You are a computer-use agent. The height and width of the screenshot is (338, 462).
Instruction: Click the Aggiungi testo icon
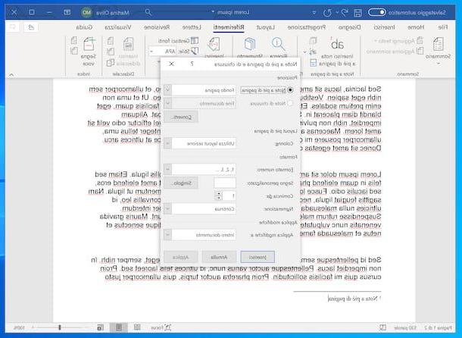pos(420,40)
